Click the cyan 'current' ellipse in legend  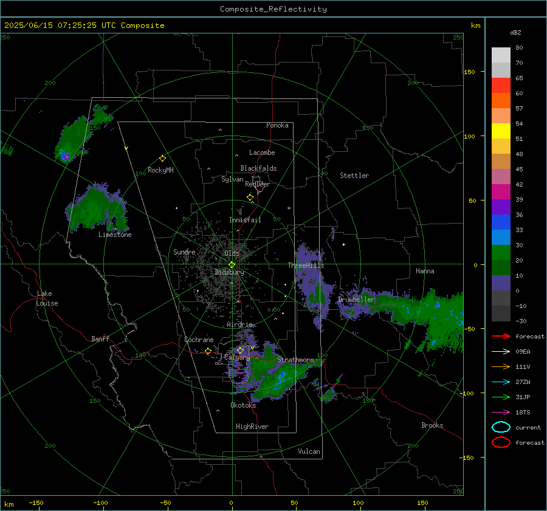click(501, 427)
